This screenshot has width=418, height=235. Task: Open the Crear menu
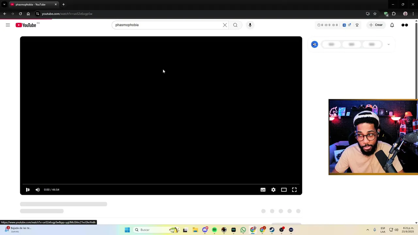[x=376, y=25]
